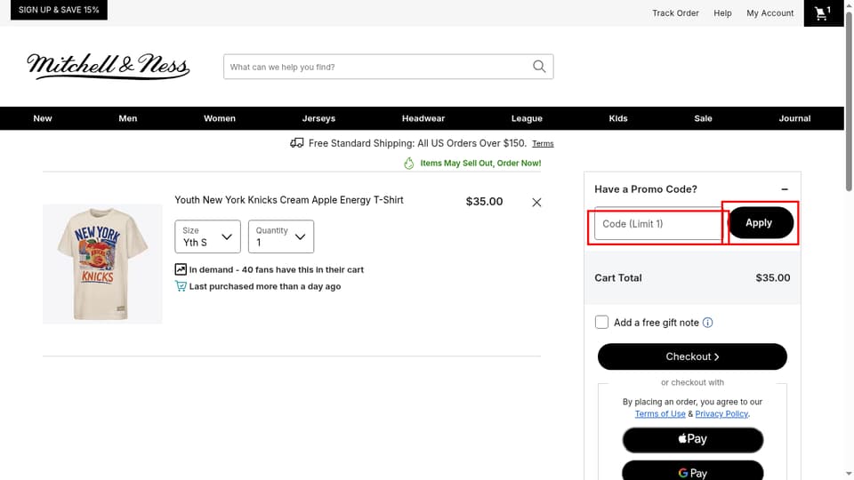The width and height of the screenshot is (854, 480).
Task: Open the shopping cart icon
Action: pyautogui.click(x=822, y=13)
